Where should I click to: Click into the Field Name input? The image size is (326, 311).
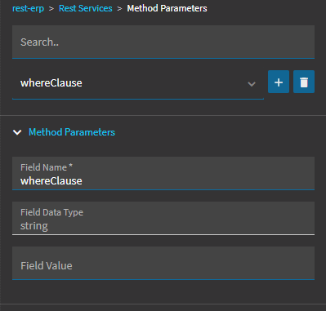coord(163,173)
